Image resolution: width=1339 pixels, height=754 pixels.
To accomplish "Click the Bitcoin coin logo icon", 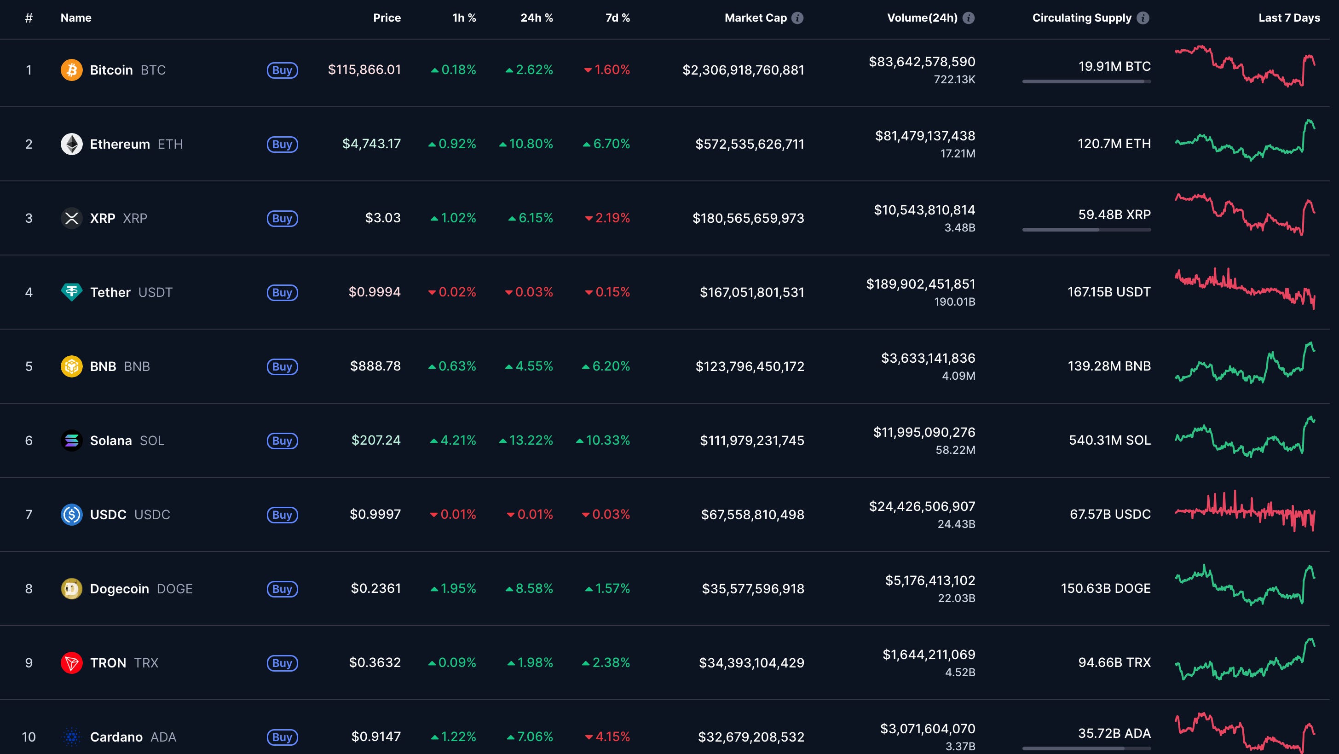I will pyautogui.click(x=72, y=70).
